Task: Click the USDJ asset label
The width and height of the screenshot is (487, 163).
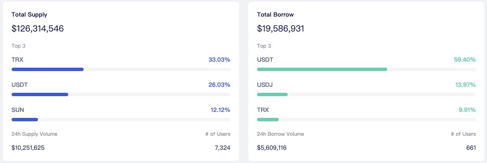Action: point(265,85)
